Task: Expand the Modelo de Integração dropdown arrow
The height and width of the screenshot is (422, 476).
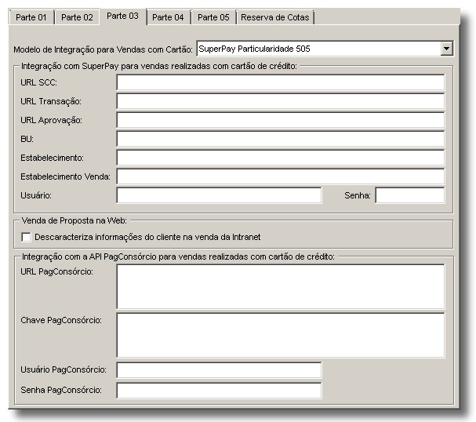Action: [446, 49]
